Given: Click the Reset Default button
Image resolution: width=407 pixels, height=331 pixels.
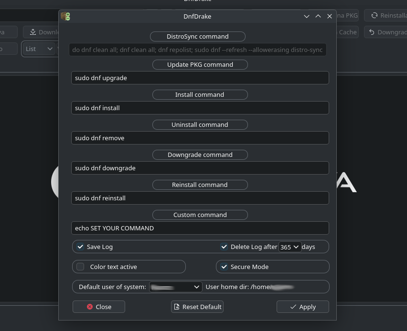Looking at the screenshot, I should pos(197,307).
